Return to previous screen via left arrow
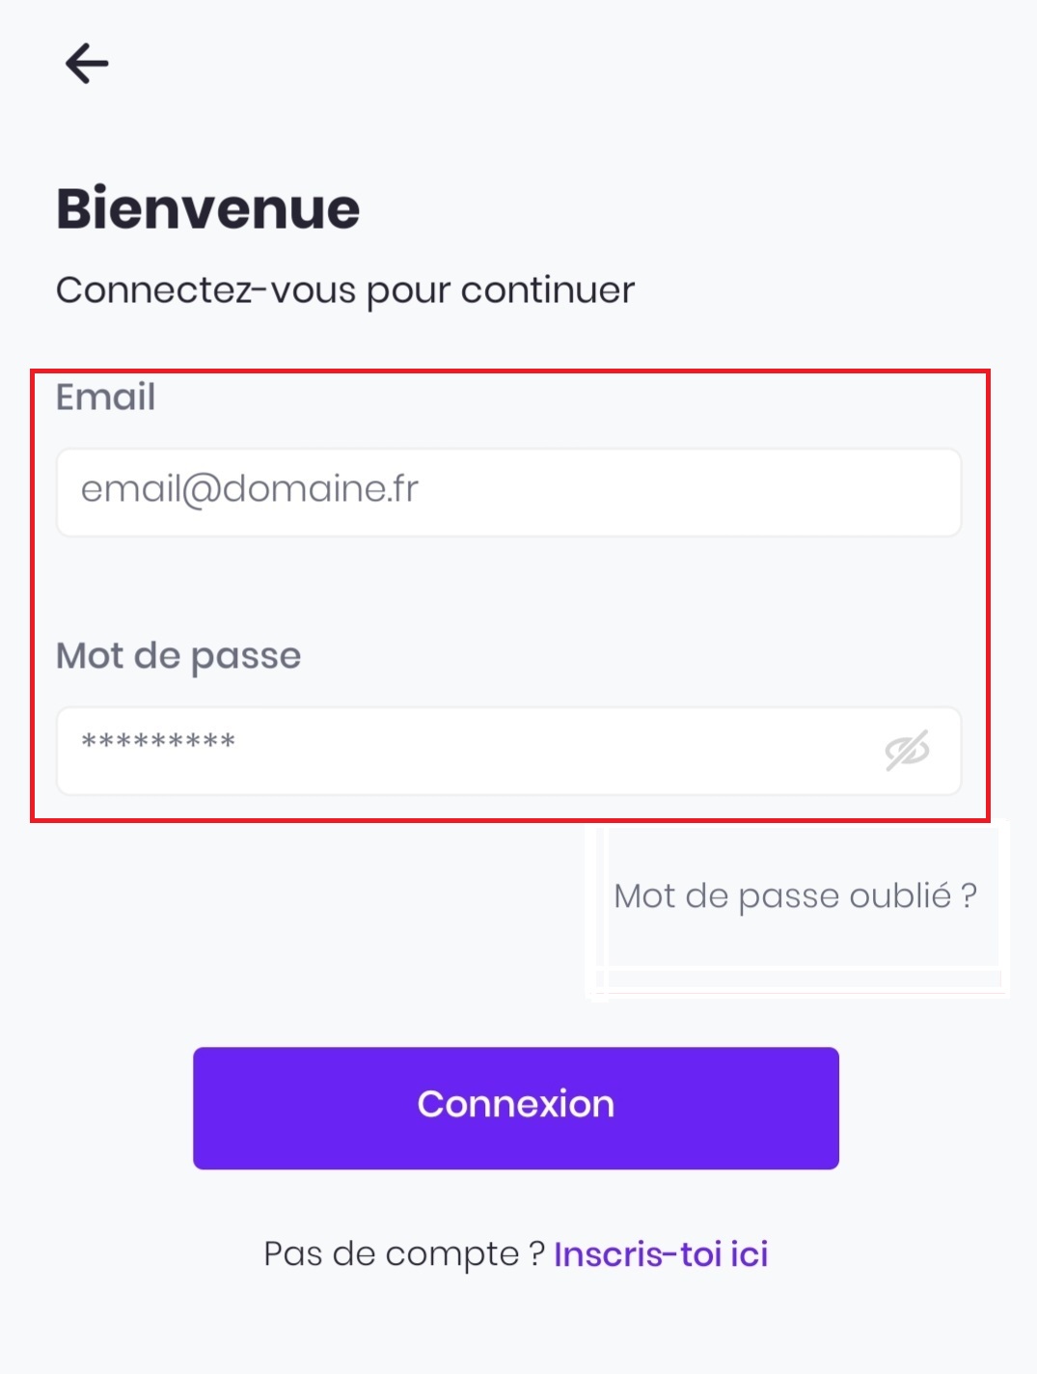 [87, 64]
